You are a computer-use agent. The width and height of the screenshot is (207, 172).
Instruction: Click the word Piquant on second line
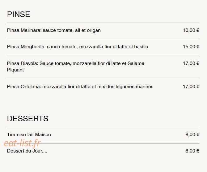[x=15, y=70]
